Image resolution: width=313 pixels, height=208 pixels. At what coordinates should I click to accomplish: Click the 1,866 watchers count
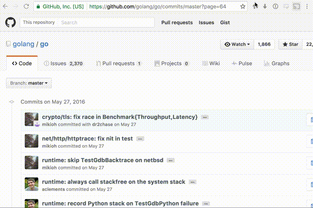264,44
